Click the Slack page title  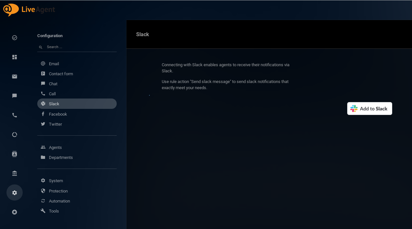click(143, 35)
